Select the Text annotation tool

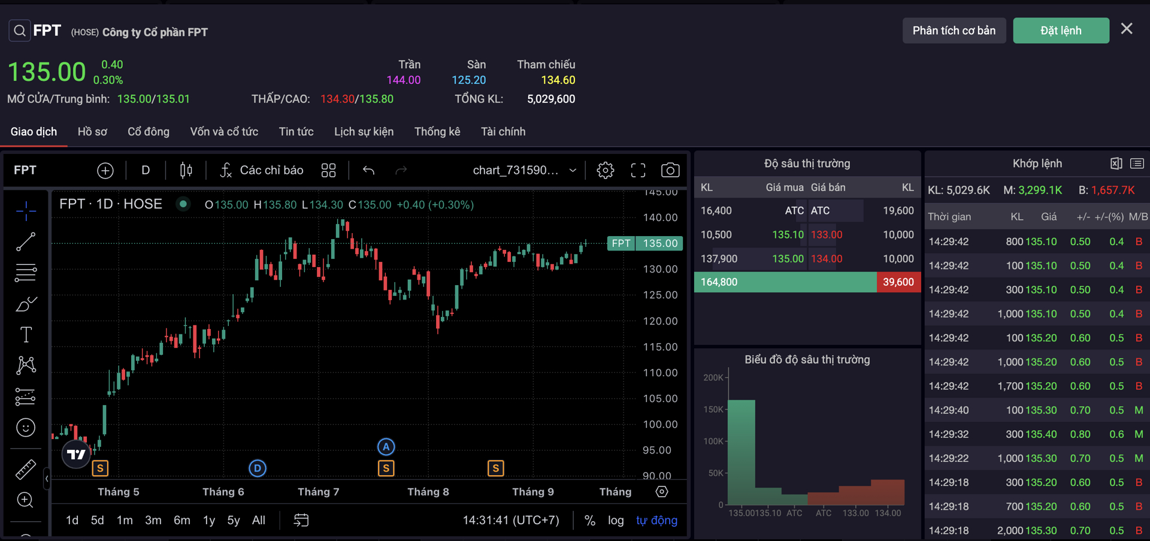(26, 334)
